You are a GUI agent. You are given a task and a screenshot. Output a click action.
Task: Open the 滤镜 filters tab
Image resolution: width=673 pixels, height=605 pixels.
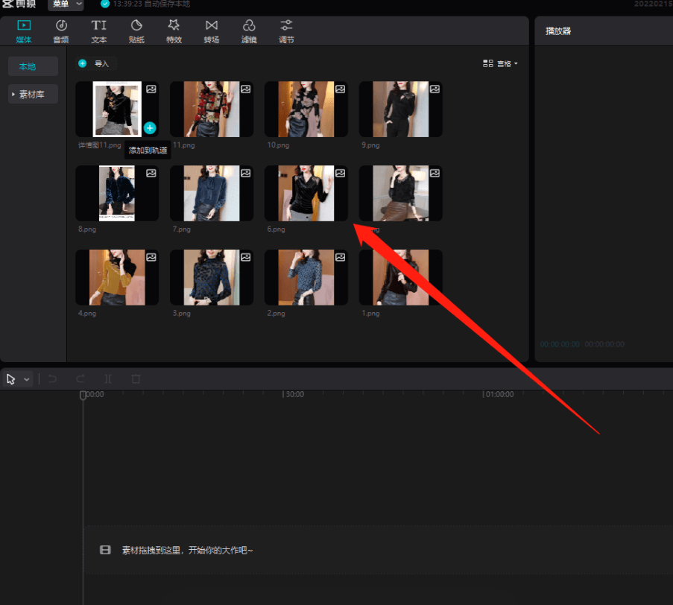[x=249, y=32]
